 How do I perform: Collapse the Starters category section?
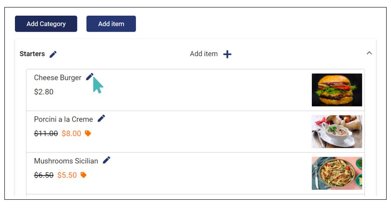click(x=369, y=53)
